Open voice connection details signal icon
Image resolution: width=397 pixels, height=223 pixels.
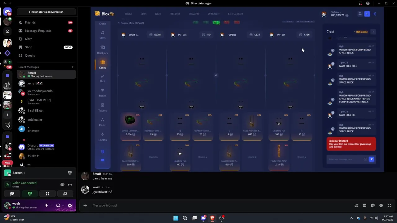pyautogui.click(x=7, y=185)
